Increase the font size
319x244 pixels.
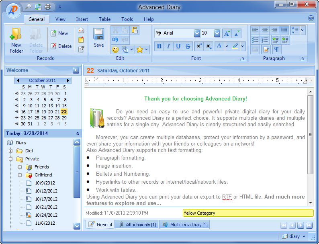(x=227, y=33)
